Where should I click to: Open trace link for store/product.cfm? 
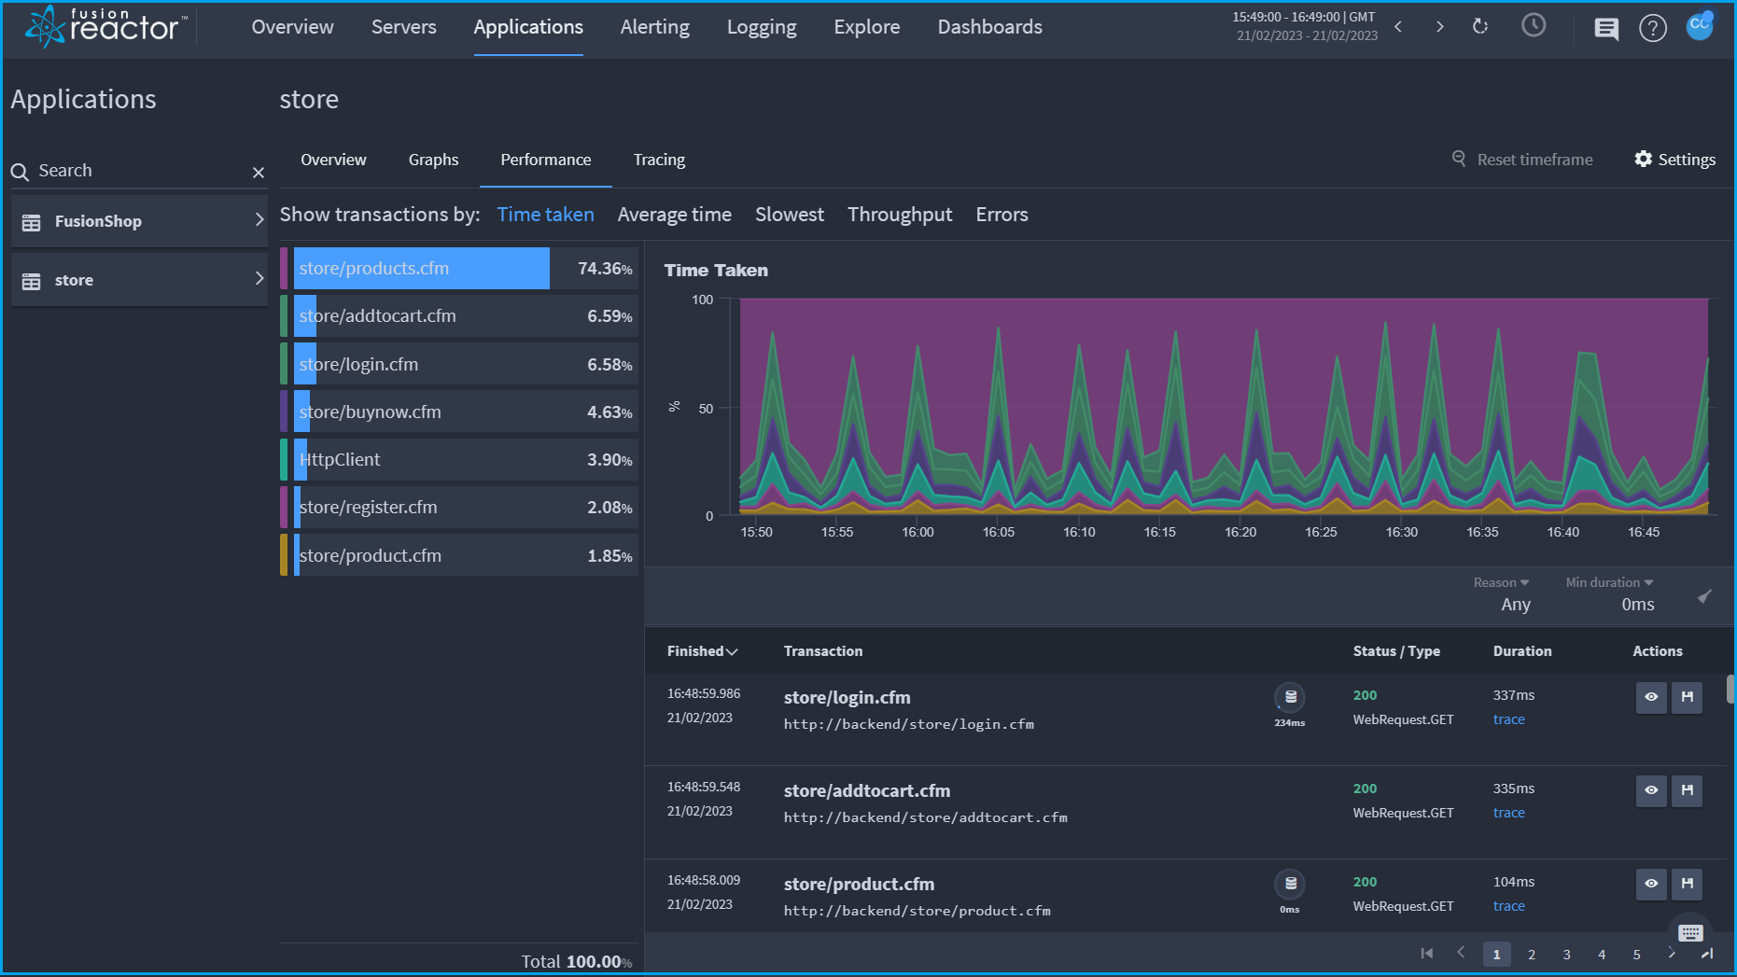[x=1508, y=906]
